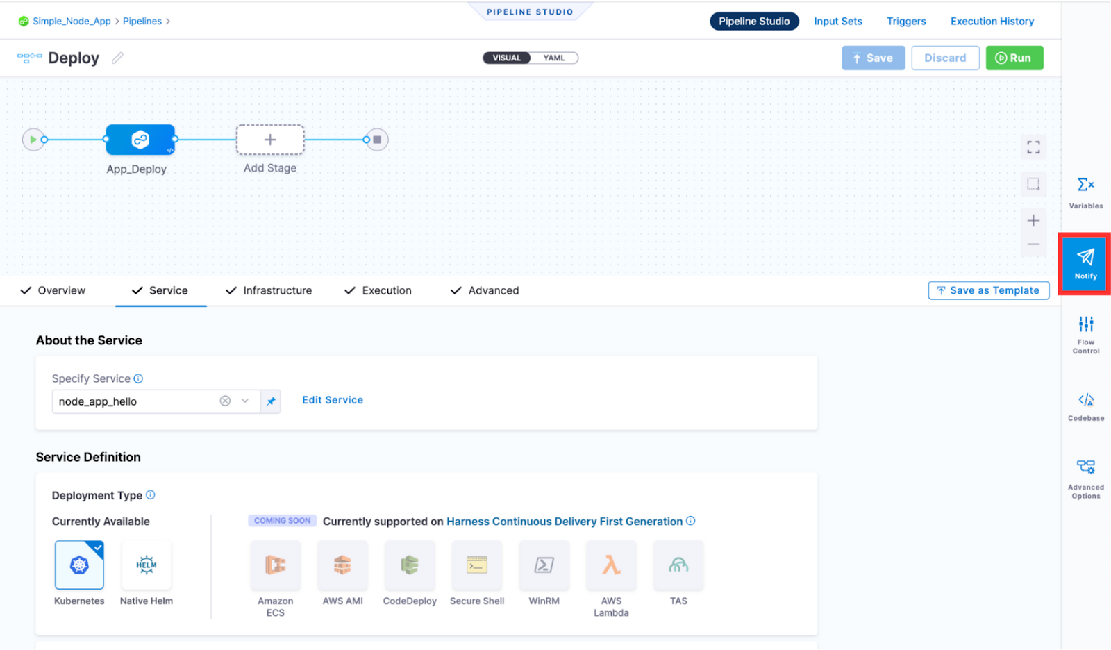The width and height of the screenshot is (1111, 650).
Task: Zoom out the pipeline canvas
Action: (x=1033, y=244)
